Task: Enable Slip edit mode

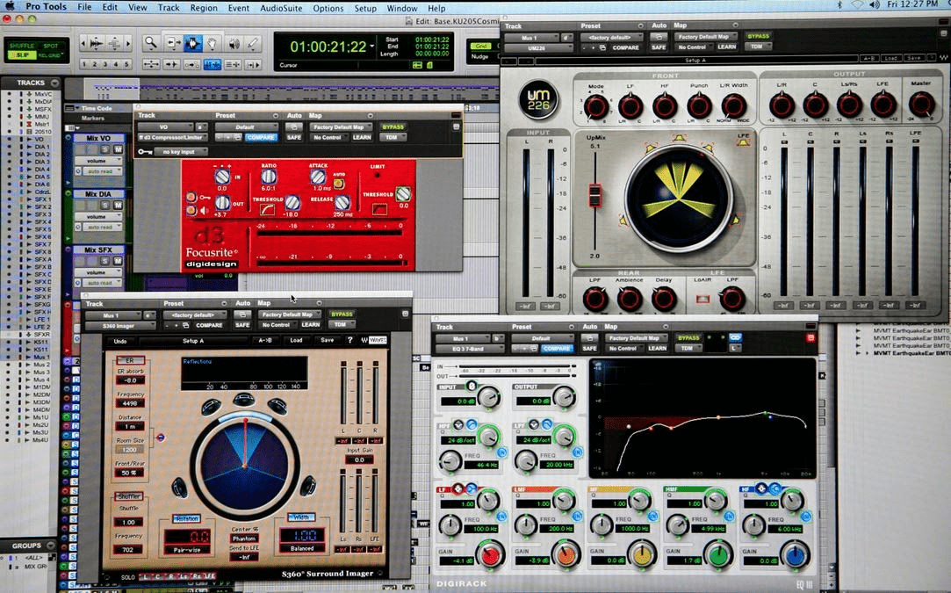Action: coord(23,55)
